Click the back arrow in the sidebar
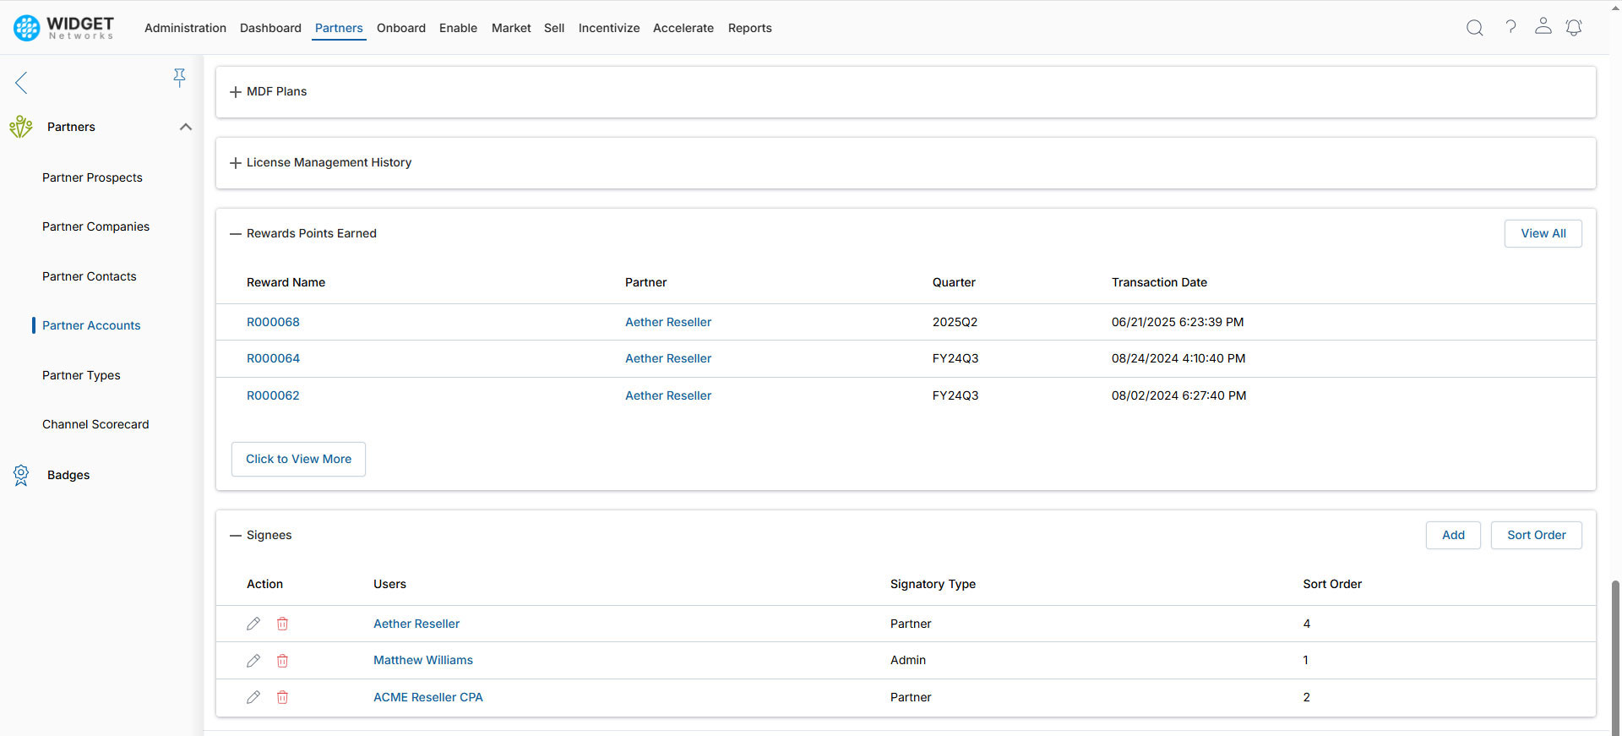The width and height of the screenshot is (1622, 736). [22, 83]
